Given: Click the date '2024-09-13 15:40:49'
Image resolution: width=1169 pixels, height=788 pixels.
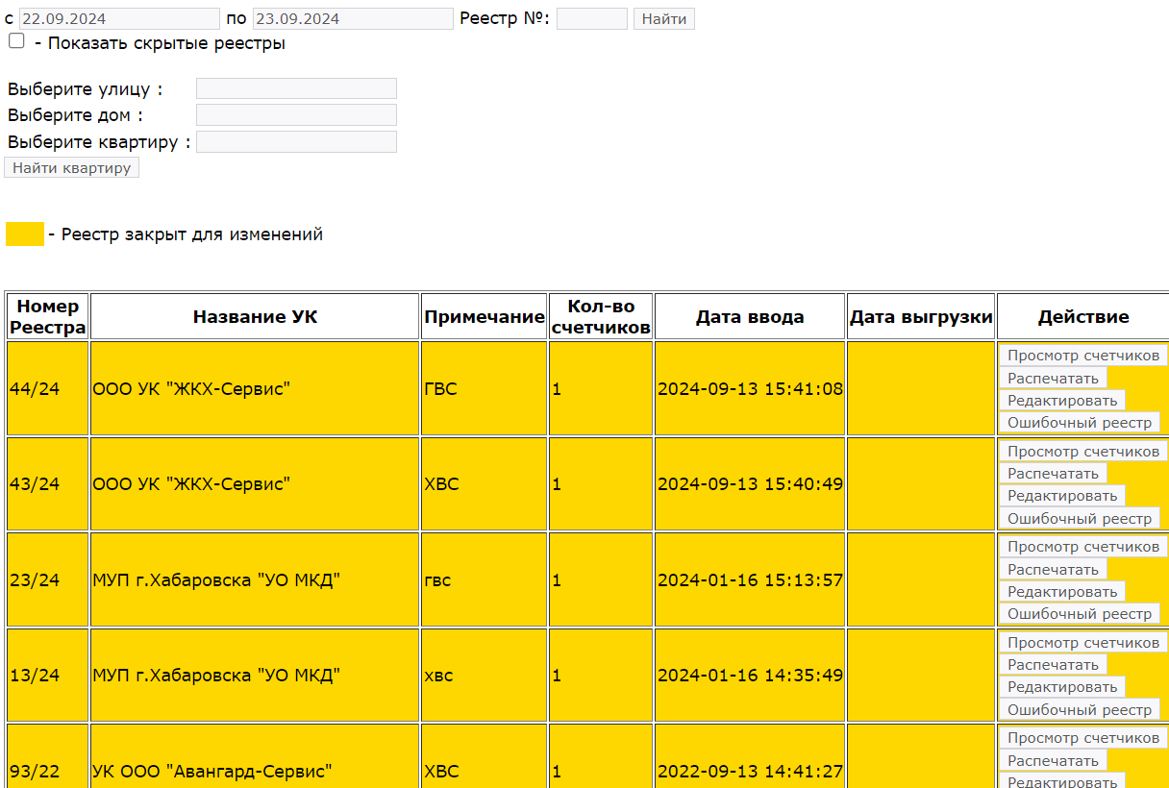Looking at the screenshot, I should 750,483.
